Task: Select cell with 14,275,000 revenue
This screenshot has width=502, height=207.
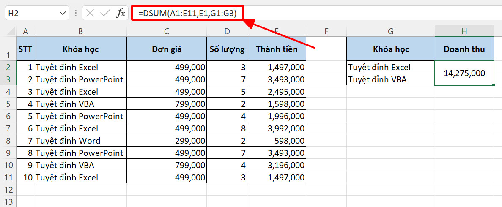Action: coord(464,73)
